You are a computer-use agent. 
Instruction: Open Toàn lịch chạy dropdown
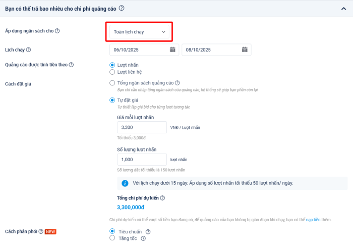pos(139,32)
